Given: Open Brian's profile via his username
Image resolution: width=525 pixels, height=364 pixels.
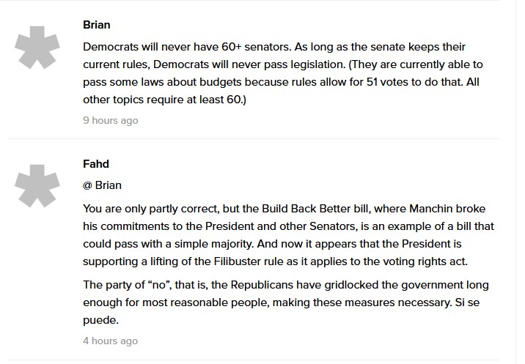Looking at the screenshot, I should pos(97,25).
